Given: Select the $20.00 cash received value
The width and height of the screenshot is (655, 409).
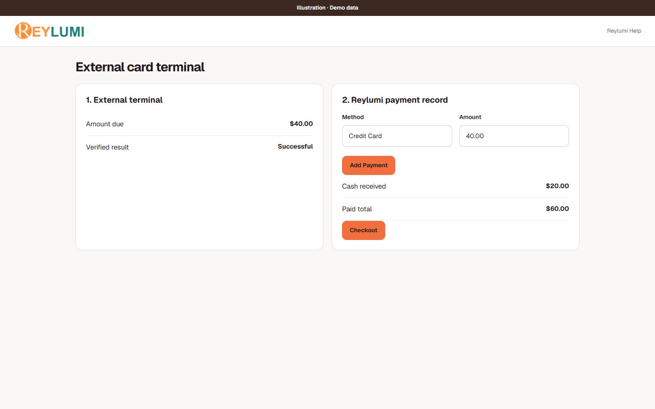Looking at the screenshot, I should pyautogui.click(x=557, y=186).
